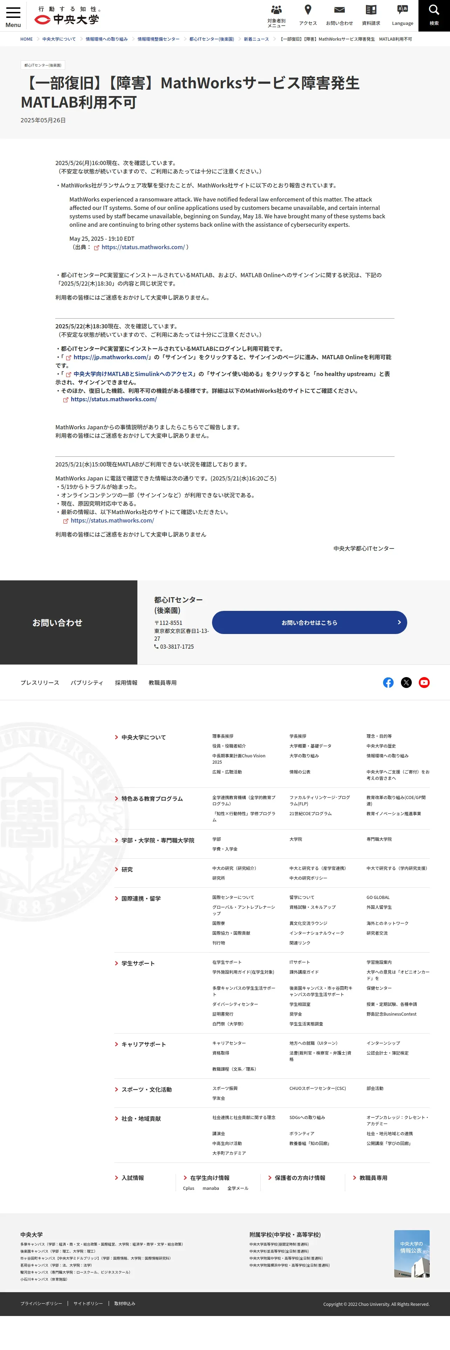The image size is (450, 1350).
Task: Open 大学院 sitemap link
Action: coord(295,840)
